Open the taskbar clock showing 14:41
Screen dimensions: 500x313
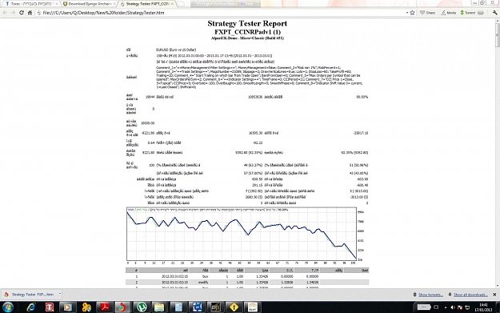point(483,307)
